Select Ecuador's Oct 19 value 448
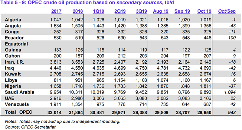 pyautogui.click(x=207, y=38)
